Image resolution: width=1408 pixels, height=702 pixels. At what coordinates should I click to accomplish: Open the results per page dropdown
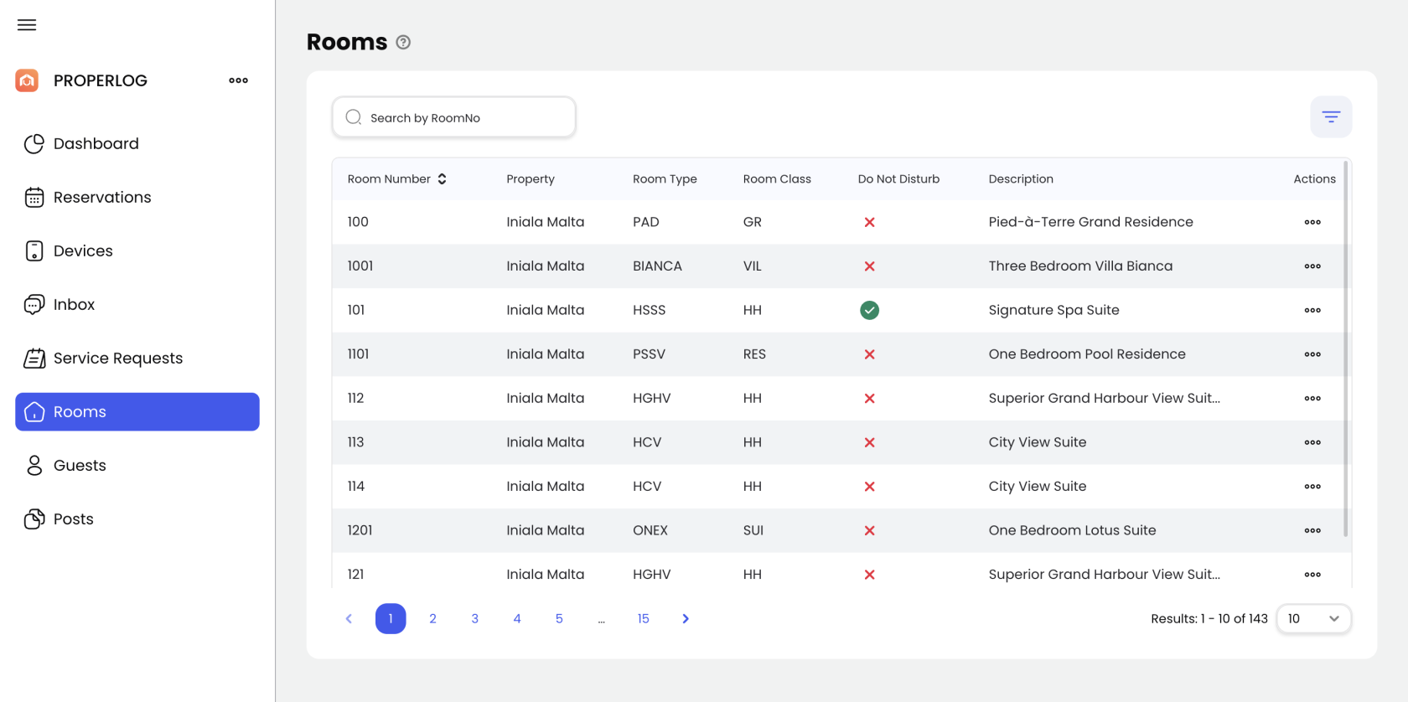coord(1313,619)
